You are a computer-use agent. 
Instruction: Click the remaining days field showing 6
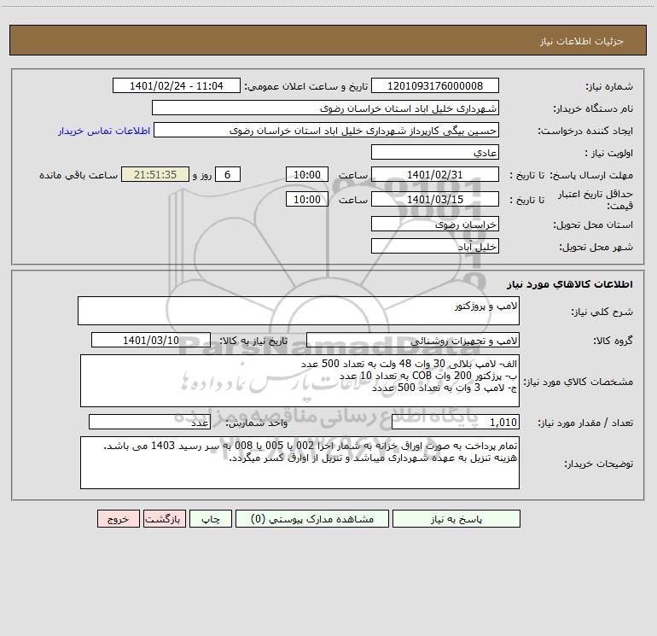228,174
